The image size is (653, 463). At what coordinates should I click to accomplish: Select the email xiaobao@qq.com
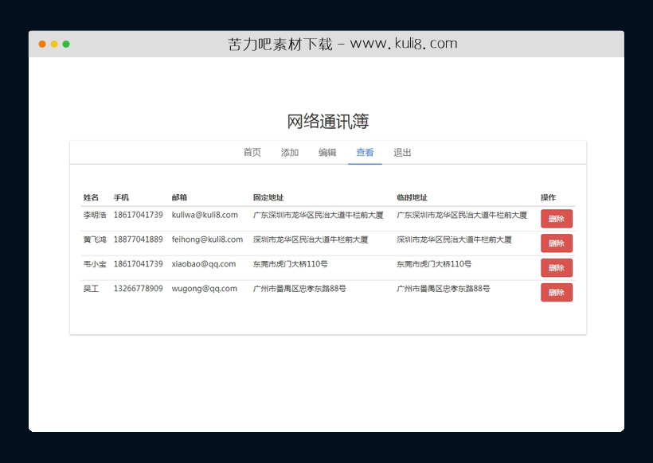202,264
